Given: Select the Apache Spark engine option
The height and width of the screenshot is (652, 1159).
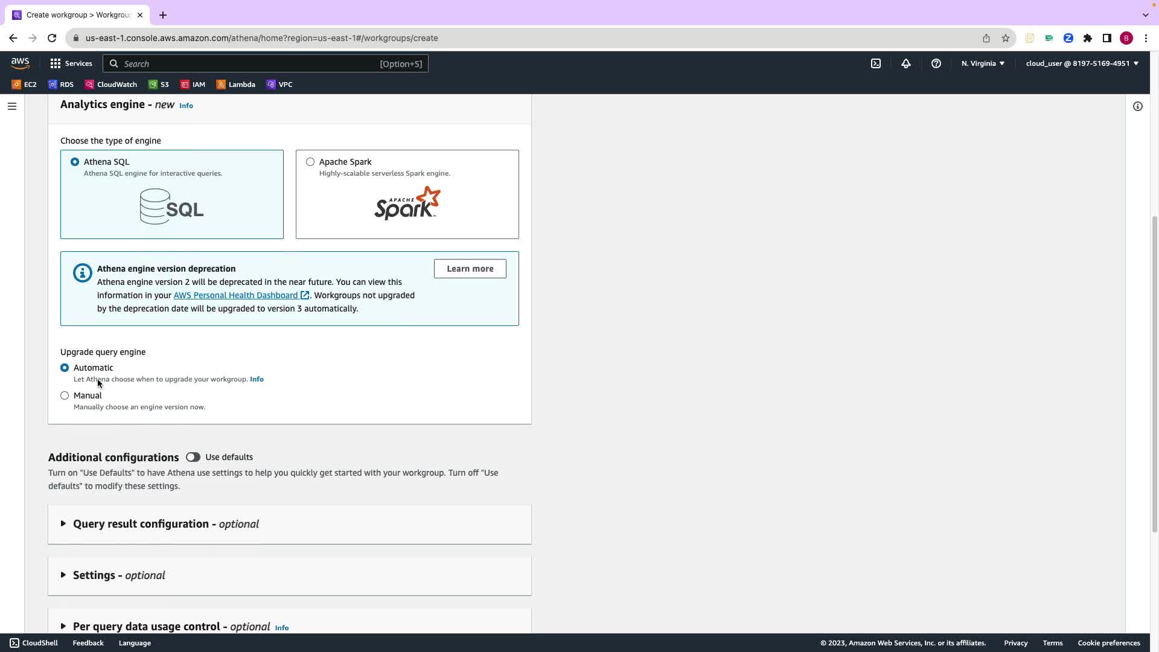Looking at the screenshot, I should pyautogui.click(x=310, y=162).
